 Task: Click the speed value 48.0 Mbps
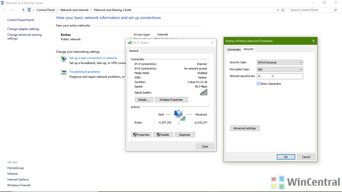pos(201,86)
